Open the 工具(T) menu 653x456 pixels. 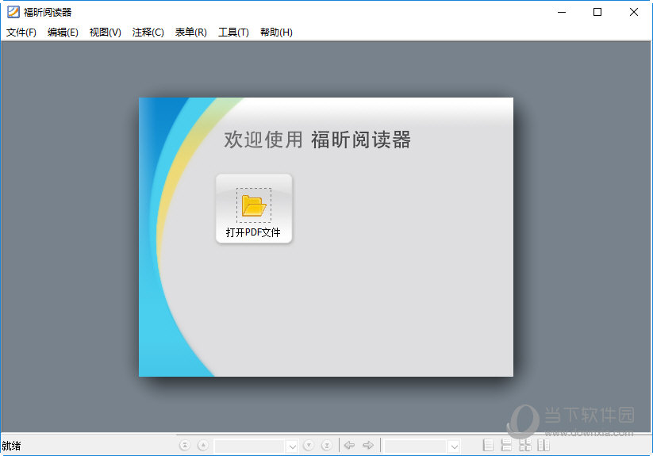tap(233, 32)
